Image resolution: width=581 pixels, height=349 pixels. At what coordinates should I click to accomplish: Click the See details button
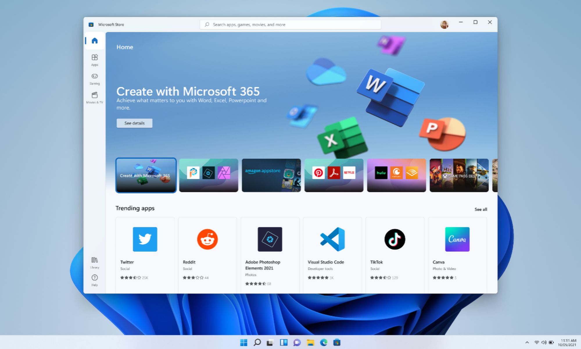tap(135, 123)
